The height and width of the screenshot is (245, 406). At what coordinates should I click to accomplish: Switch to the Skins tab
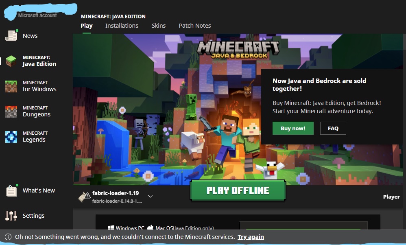(159, 26)
